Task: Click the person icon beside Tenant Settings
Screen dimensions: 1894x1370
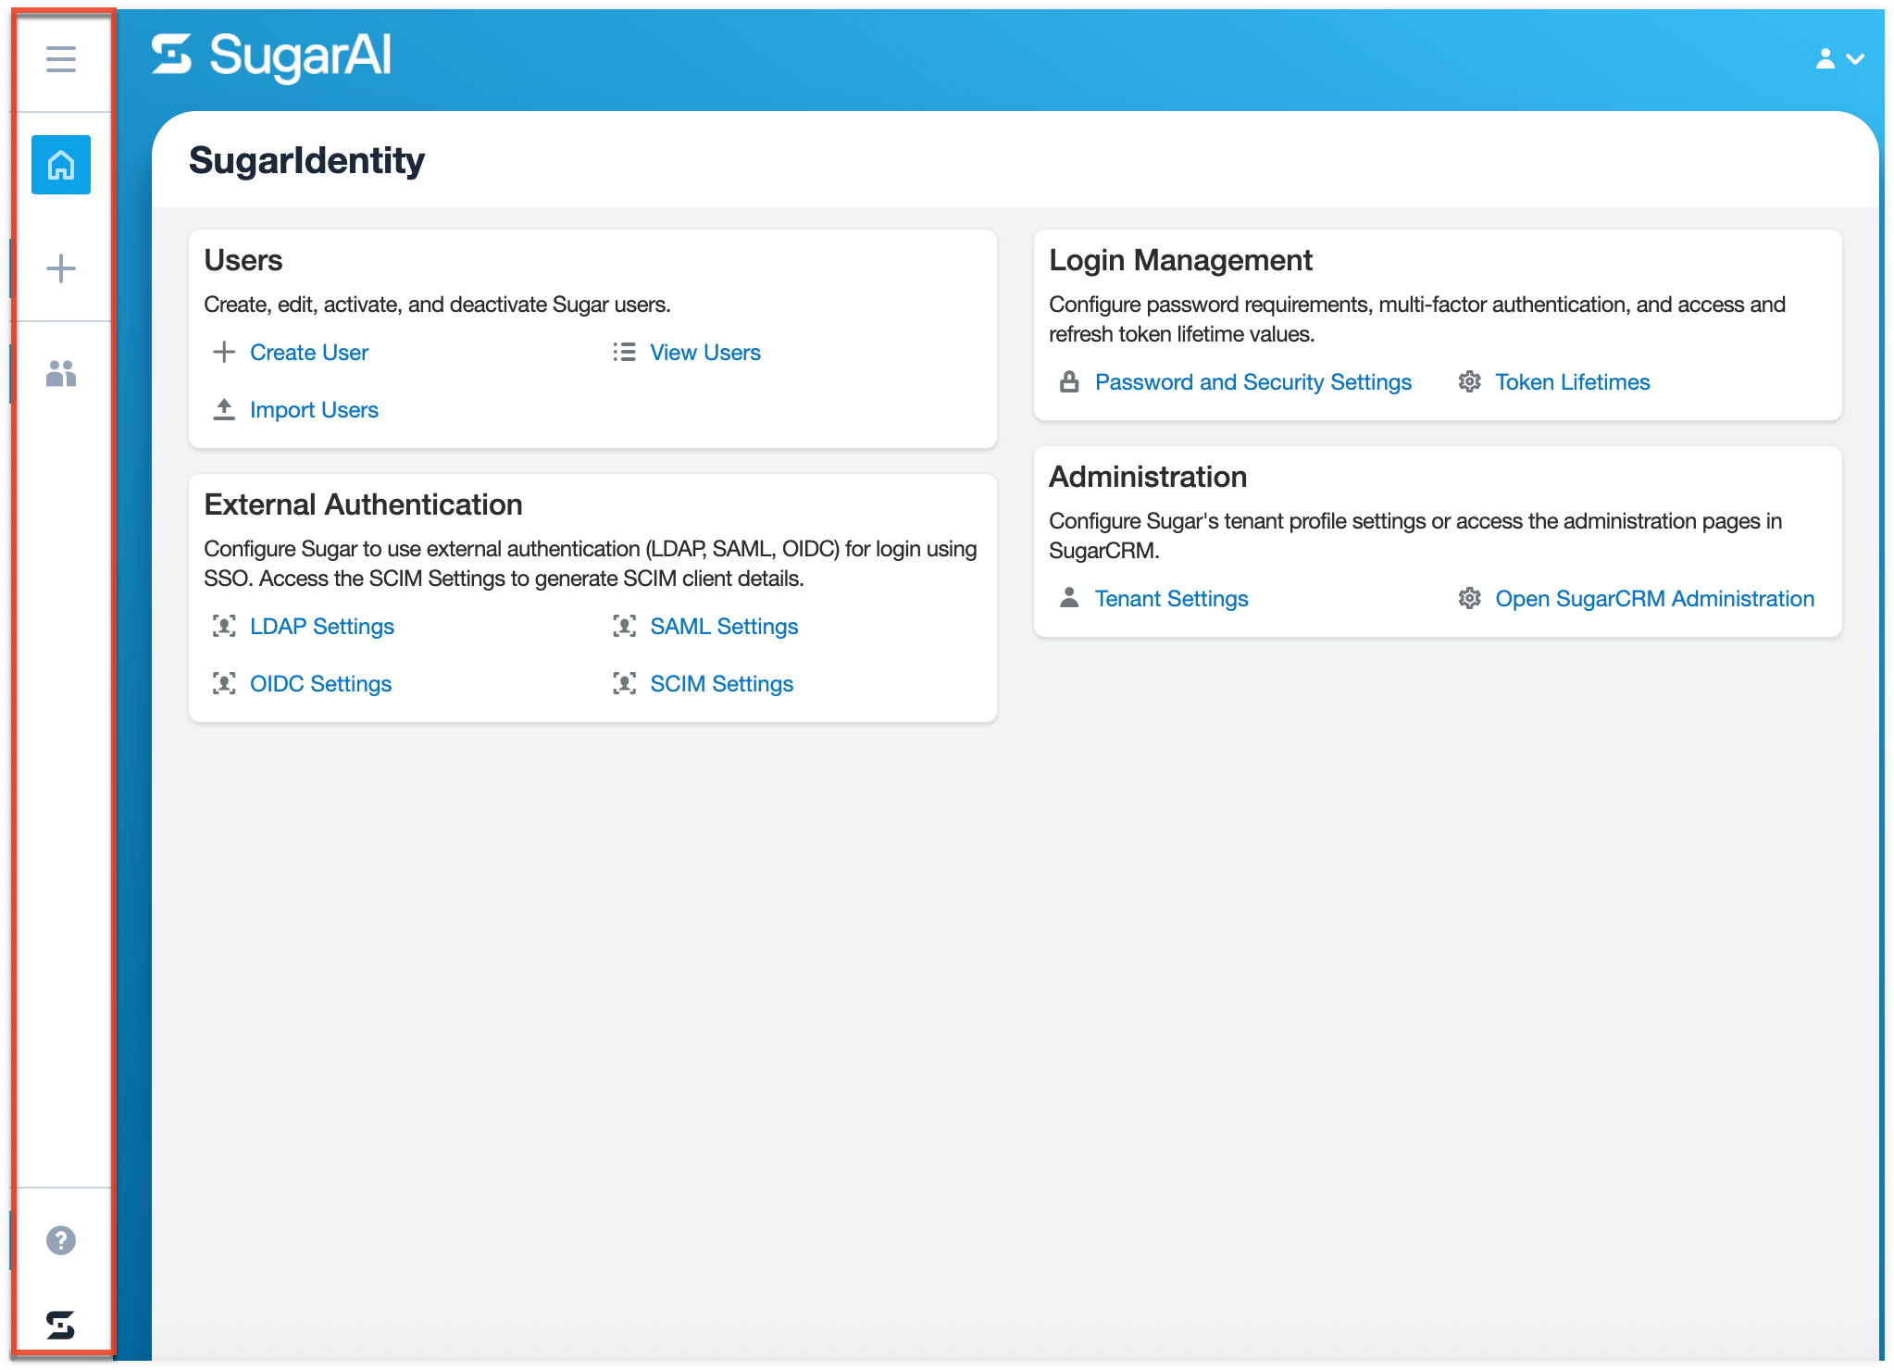Action: click(1069, 598)
